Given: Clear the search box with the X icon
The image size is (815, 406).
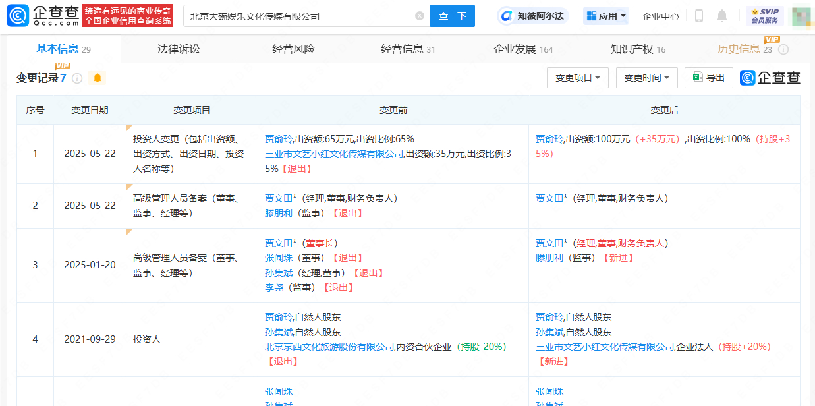Looking at the screenshot, I should (420, 16).
